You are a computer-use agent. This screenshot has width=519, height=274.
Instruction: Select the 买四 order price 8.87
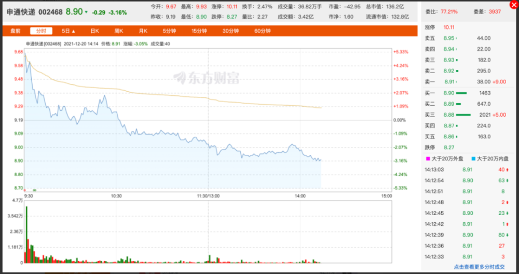[x=449, y=126]
